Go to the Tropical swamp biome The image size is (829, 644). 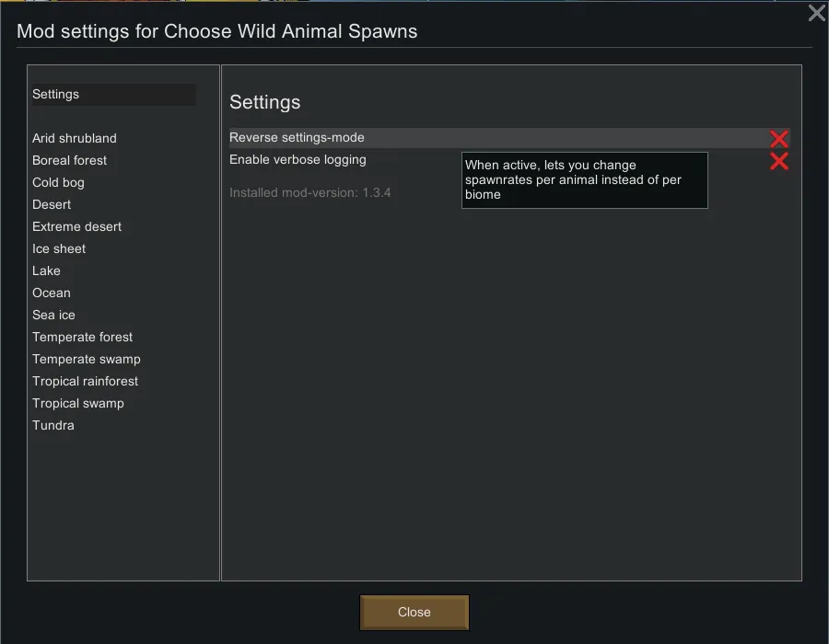78,404
